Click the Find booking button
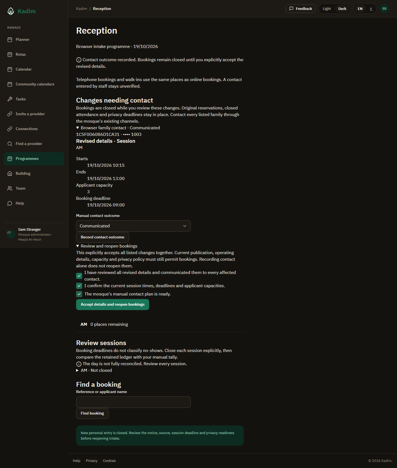 (x=92, y=413)
